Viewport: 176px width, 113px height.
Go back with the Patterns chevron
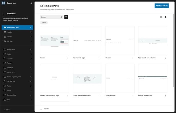3,14
